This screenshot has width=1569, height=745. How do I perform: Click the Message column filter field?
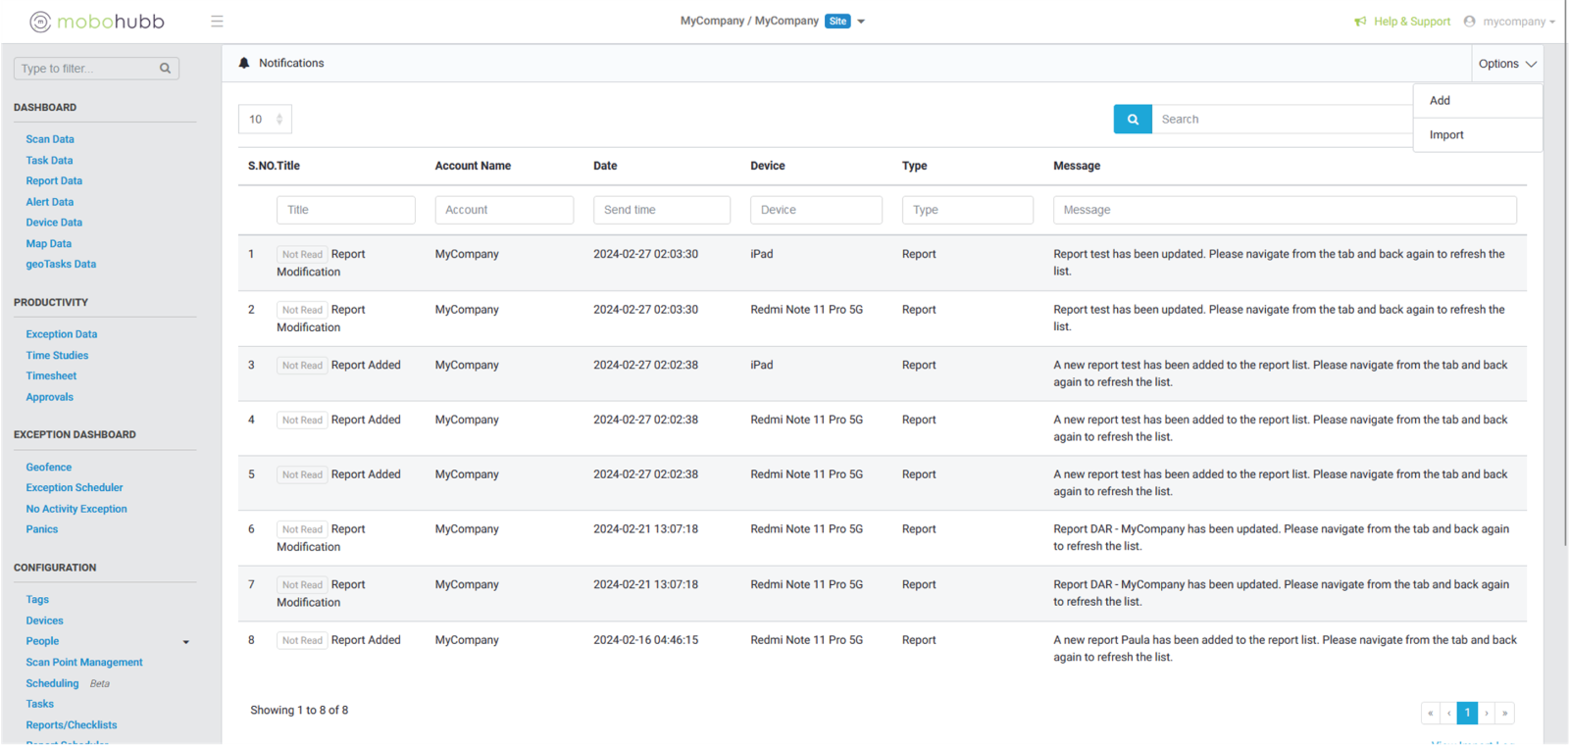pos(1285,210)
